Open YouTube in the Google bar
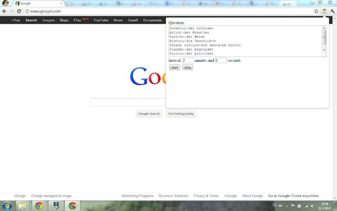The width and height of the screenshot is (337, 211). point(101,20)
